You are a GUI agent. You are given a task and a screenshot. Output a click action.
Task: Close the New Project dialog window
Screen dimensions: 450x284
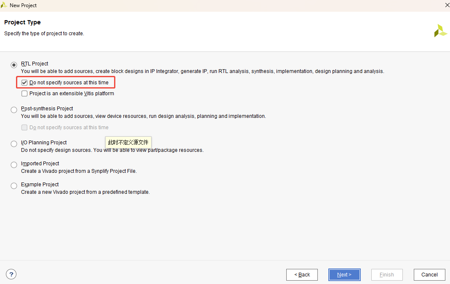[x=447, y=5]
